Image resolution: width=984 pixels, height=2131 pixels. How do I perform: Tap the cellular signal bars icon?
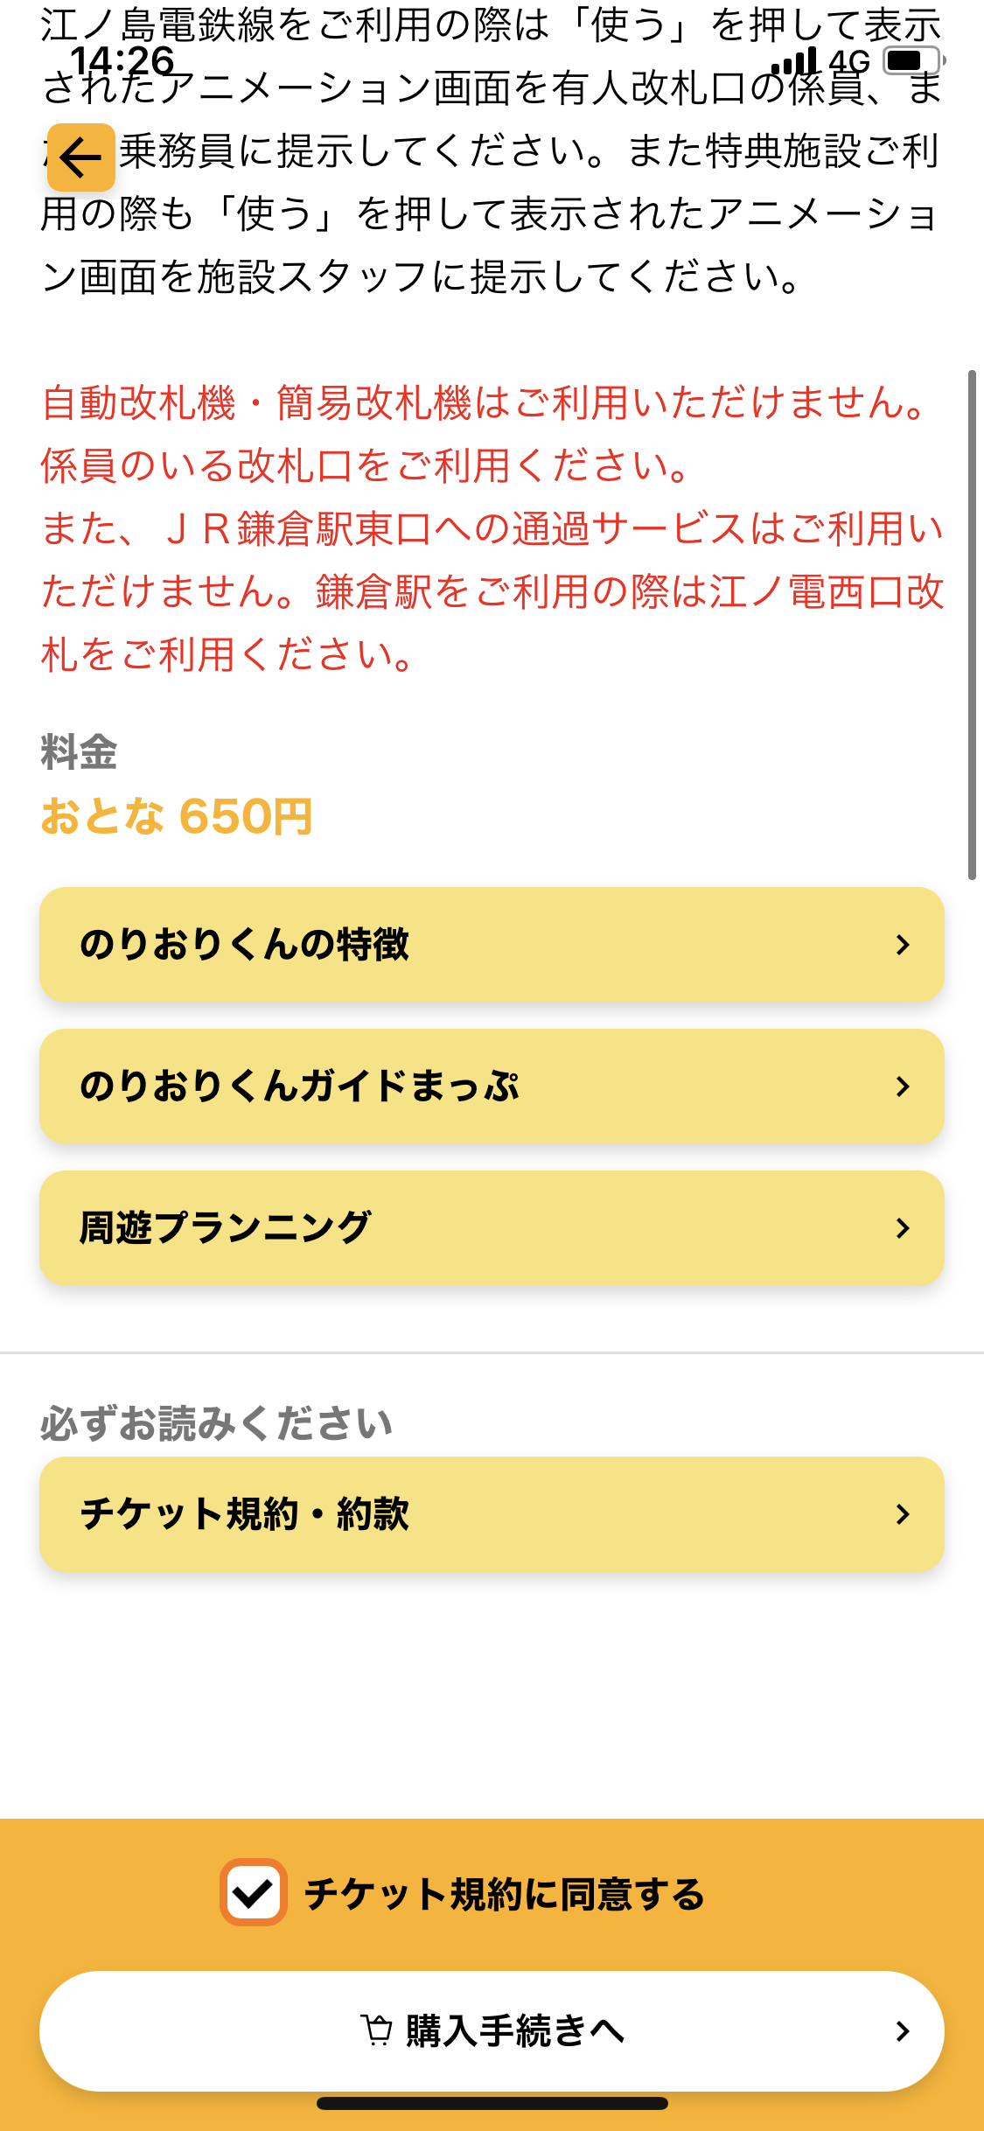pyautogui.click(x=794, y=60)
